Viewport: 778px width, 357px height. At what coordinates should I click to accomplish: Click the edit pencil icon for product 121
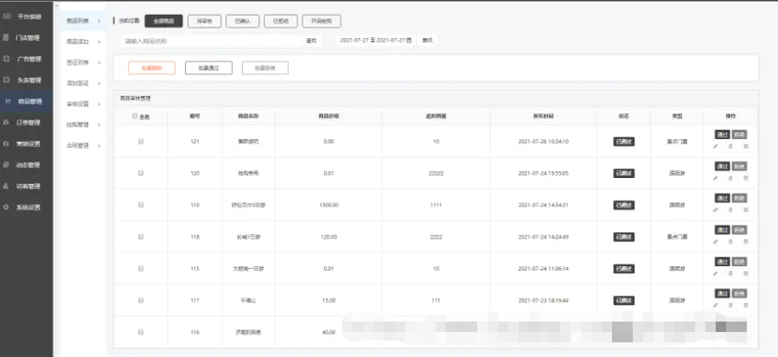(x=715, y=147)
